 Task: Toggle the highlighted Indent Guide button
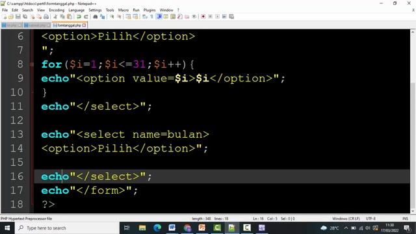[x=159, y=16]
